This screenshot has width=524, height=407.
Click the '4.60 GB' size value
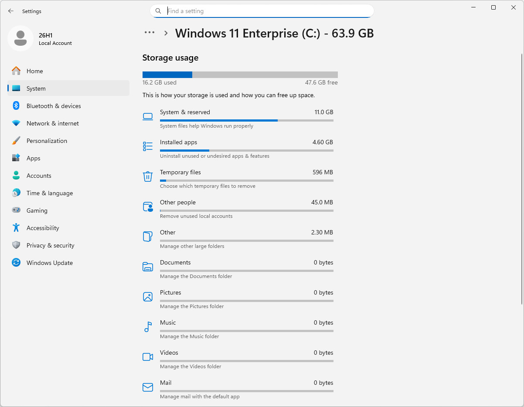(323, 142)
